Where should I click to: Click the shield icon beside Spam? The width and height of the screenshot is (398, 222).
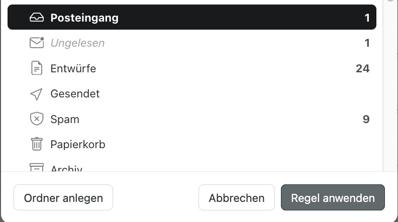pyautogui.click(x=37, y=120)
